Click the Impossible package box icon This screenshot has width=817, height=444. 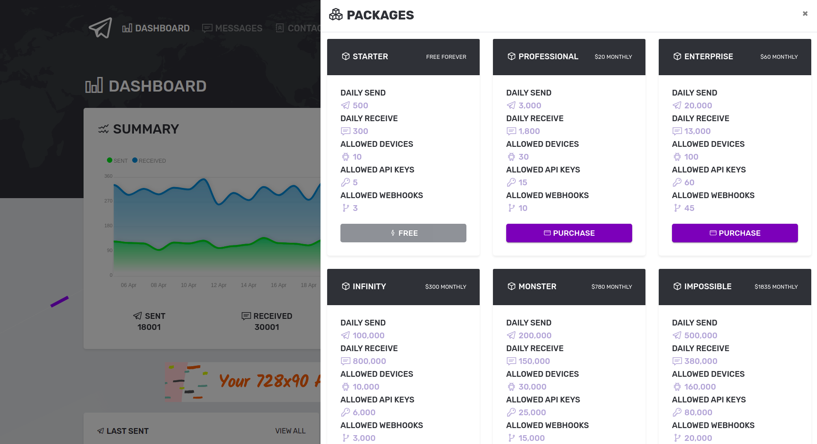point(677,287)
